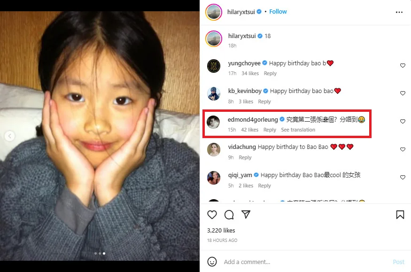Like edmond4gorleung's comment heart
Image resolution: width=411 pixels, height=272 pixels.
click(403, 122)
